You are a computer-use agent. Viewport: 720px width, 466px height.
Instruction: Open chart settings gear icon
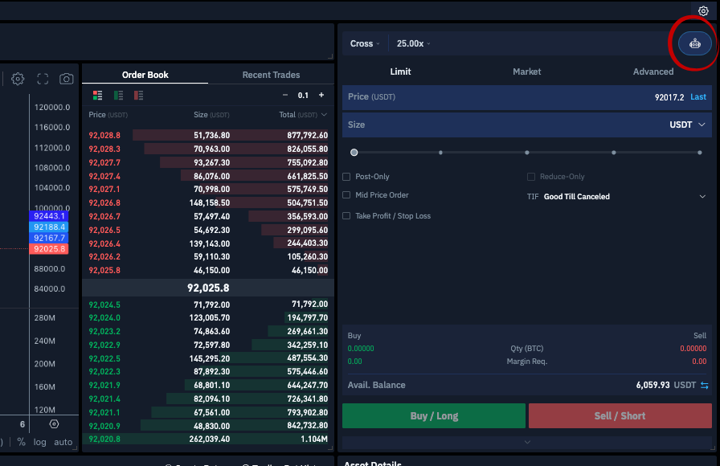tap(18, 79)
